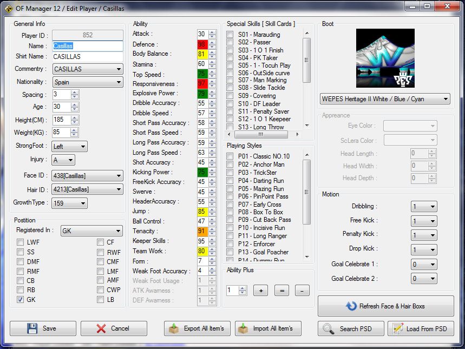Viewport: 465px width, 349px height.
Task: Click the Shirt Name text field
Action: point(87,56)
